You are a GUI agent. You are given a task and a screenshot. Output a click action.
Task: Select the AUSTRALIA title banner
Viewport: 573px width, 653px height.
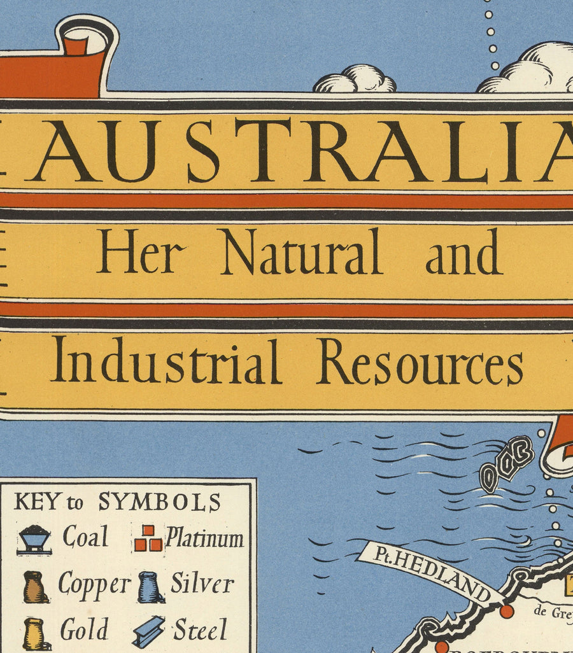tap(286, 147)
